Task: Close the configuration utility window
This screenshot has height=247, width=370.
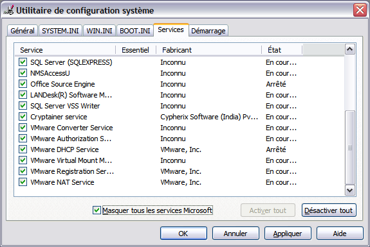Action: pyautogui.click(x=360, y=10)
